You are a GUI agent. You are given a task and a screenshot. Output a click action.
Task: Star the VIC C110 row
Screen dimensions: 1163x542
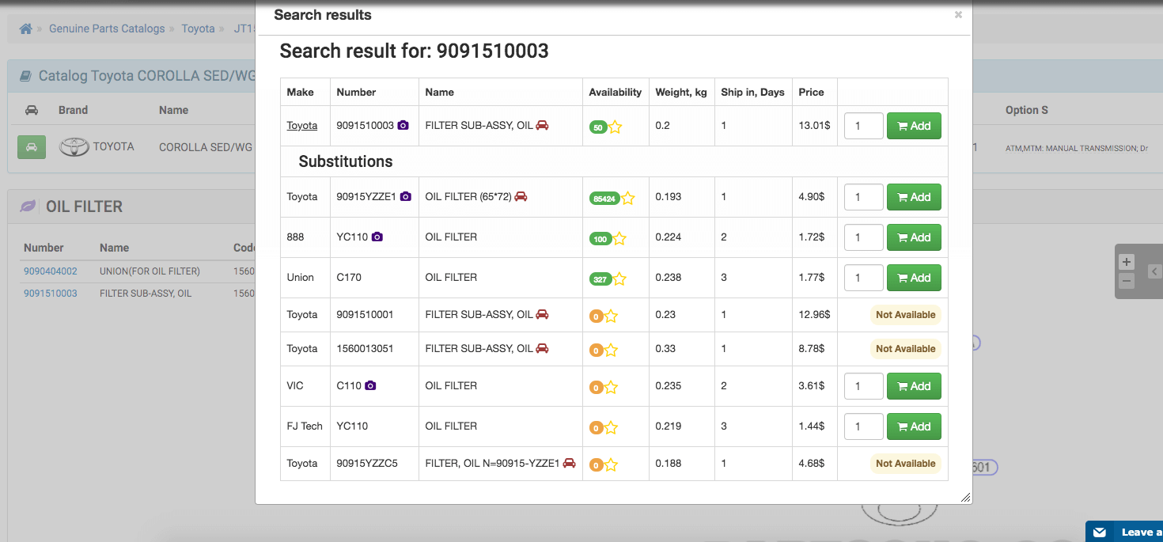pyautogui.click(x=611, y=387)
